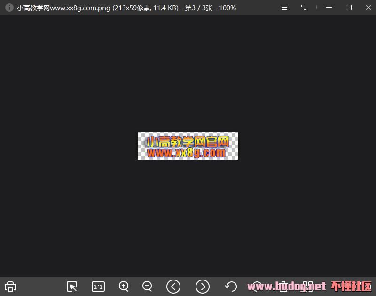Rotate image counterclockwise
This screenshot has height=296, width=376.
pyautogui.click(x=231, y=287)
